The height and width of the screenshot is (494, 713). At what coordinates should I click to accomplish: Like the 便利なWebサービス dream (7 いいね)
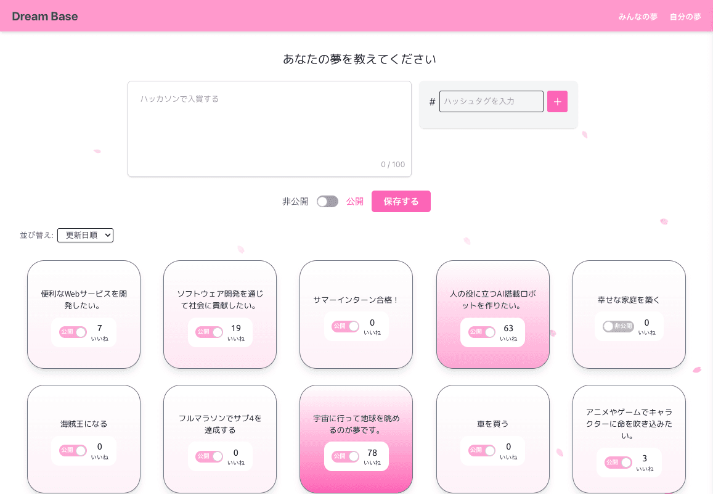[x=99, y=332]
